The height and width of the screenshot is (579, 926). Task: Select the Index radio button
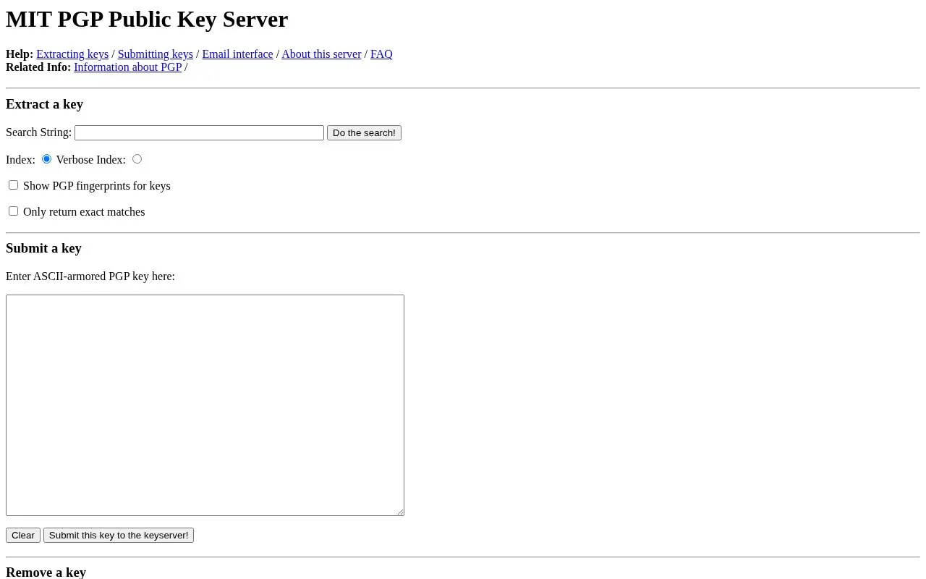tap(46, 159)
